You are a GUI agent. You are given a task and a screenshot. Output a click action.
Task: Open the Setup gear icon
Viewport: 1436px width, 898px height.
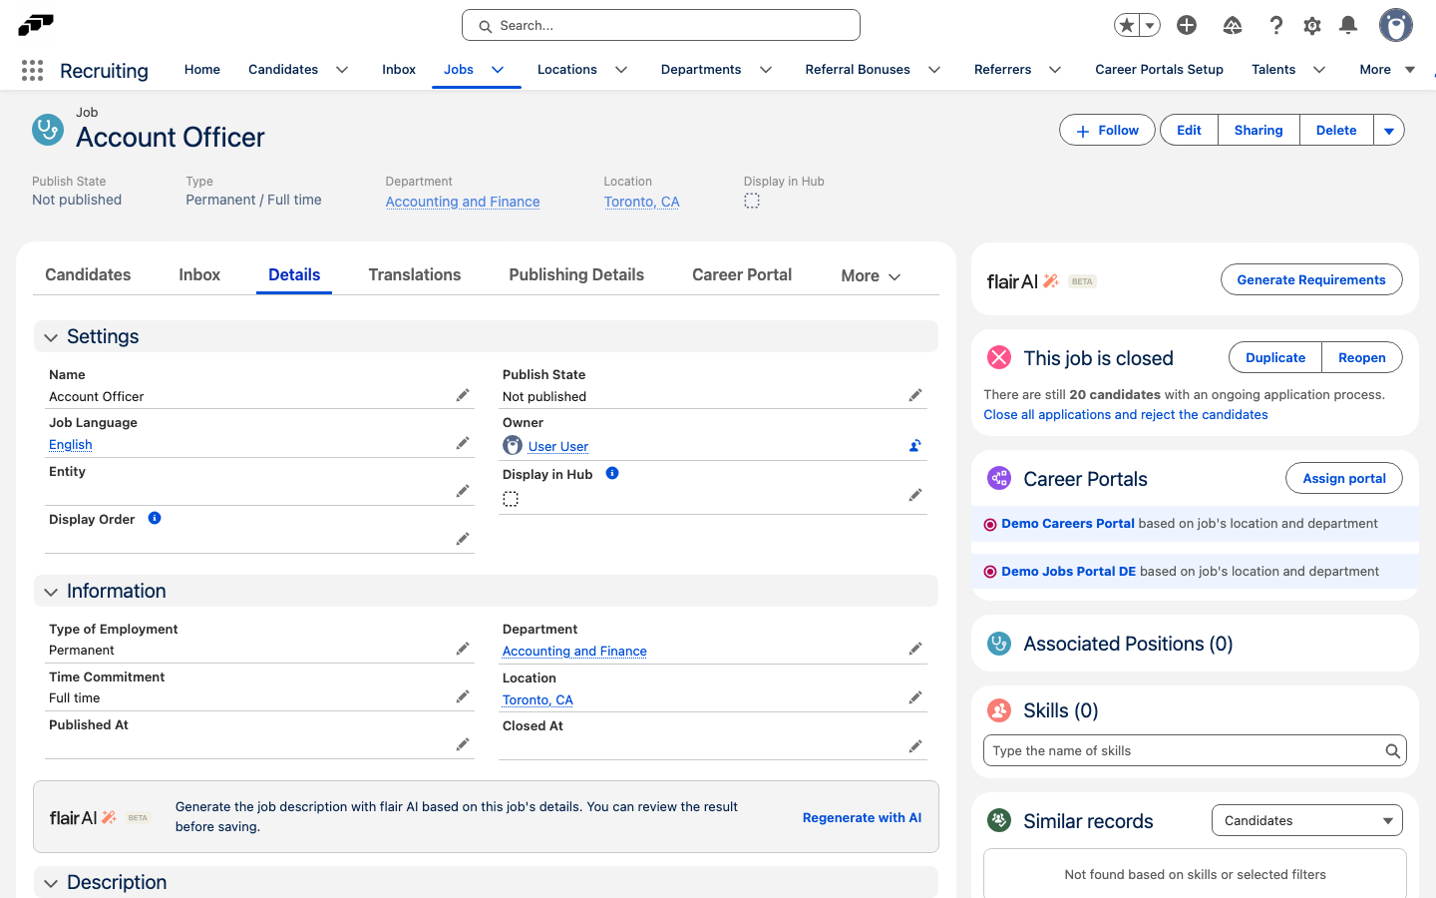(1312, 25)
